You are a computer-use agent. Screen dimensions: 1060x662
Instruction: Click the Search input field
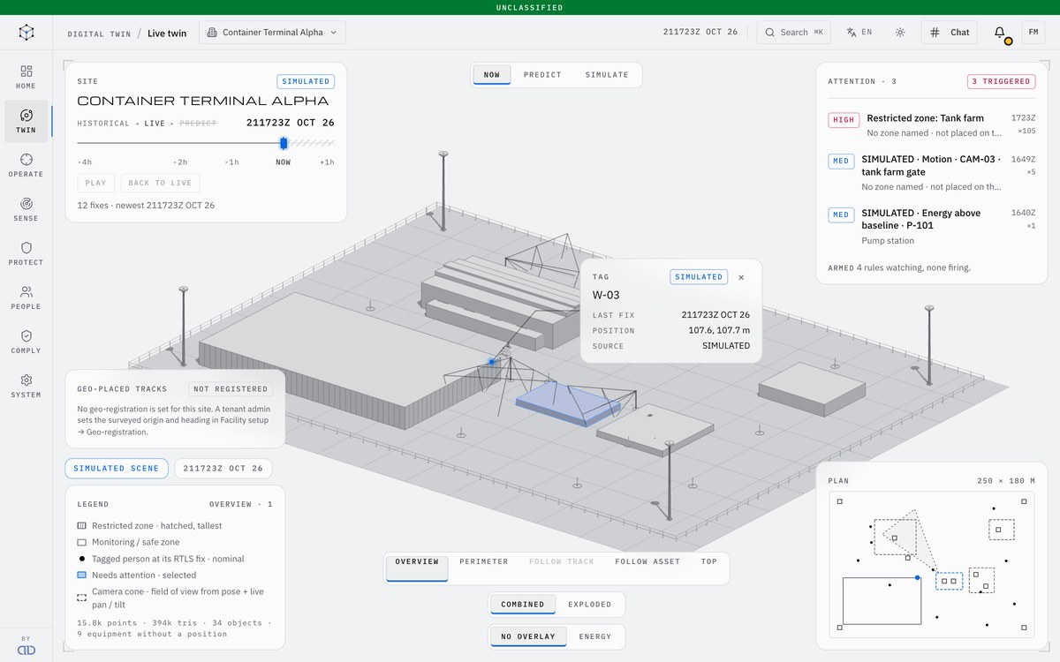click(794, 33)
